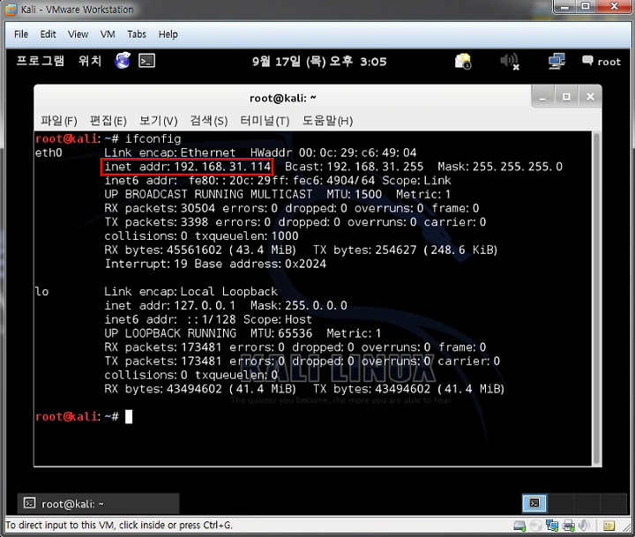Image resolution: width=635 pixels, height=537 pixels.
Task: Click the HWaddr 00:0c:29:c6:49:04 text
Action: pyautogui.click(x=333, y=153)
